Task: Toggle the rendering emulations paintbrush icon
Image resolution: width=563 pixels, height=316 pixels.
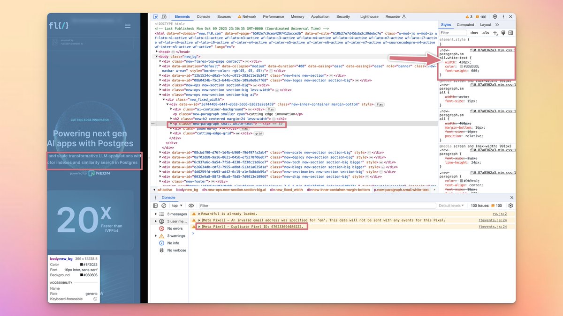Action: coord(503,33)
